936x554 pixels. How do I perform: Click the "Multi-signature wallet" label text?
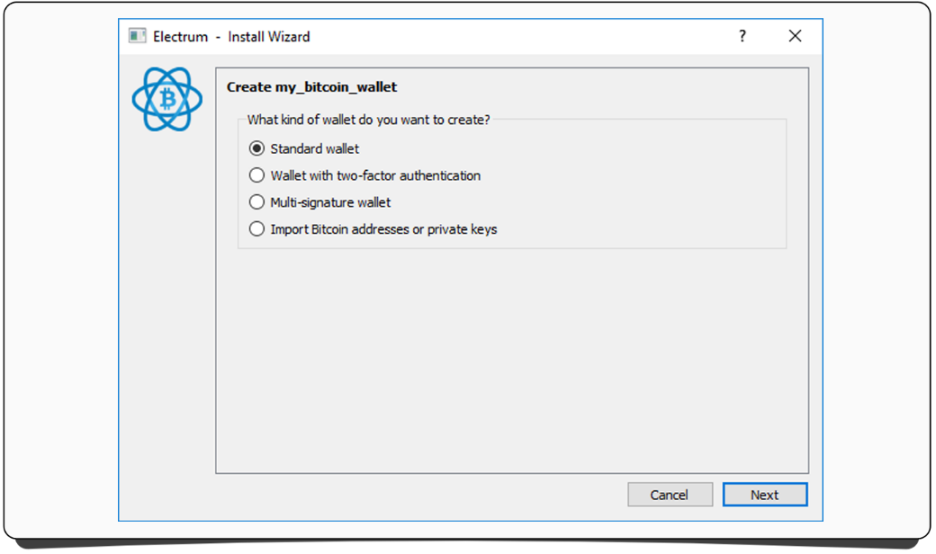point(330,202)
